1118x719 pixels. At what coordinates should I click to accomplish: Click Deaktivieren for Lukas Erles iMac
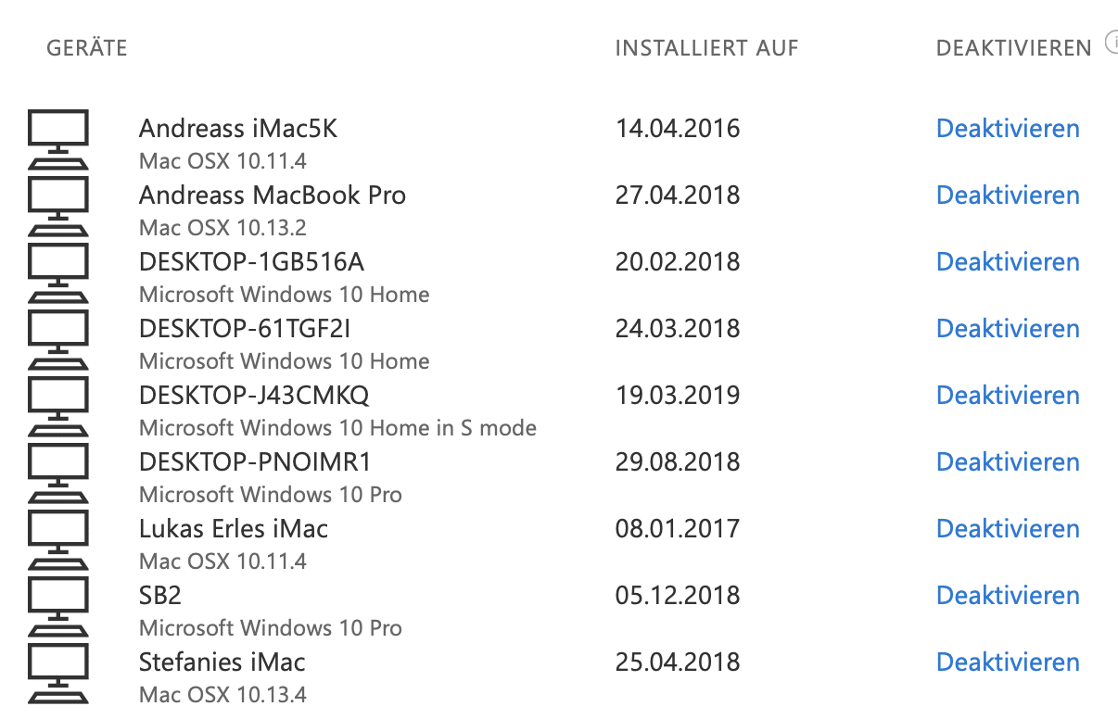[1008, 529]
